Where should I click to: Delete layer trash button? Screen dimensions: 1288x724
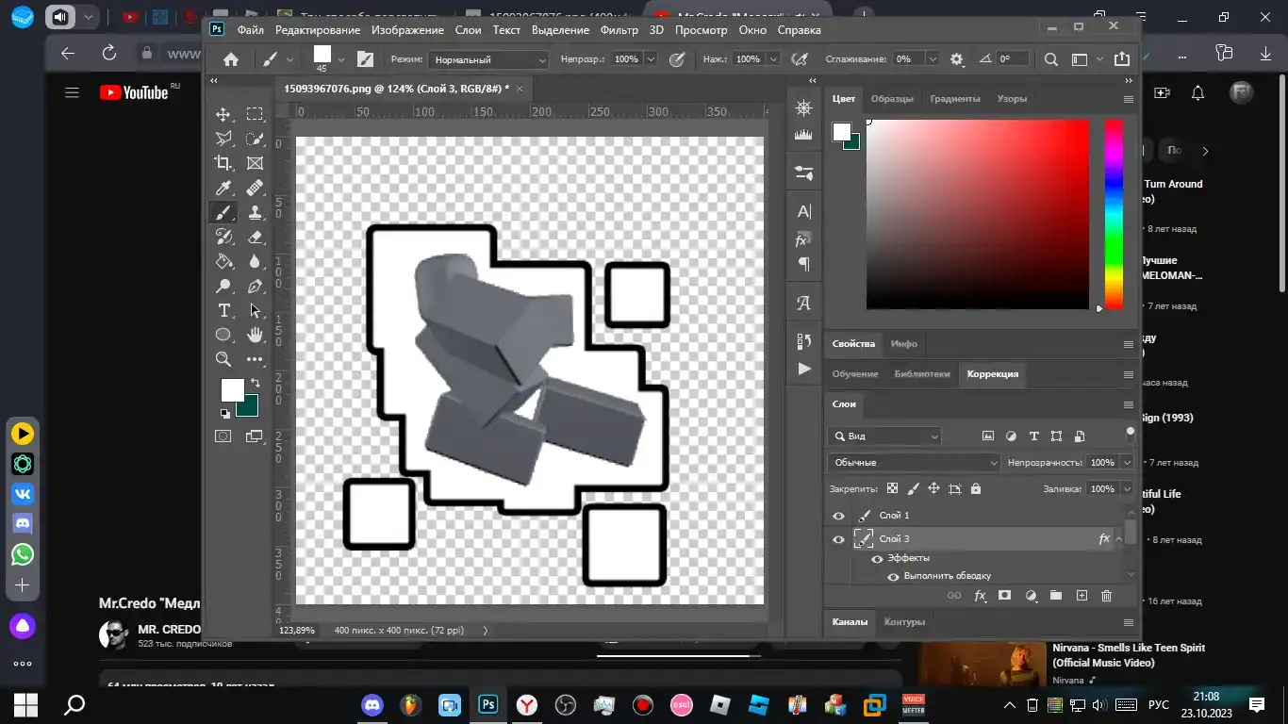(1107, 596)
